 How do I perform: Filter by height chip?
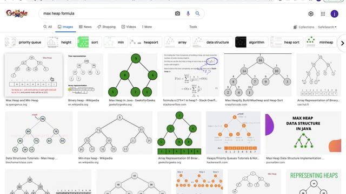point(61,42)
